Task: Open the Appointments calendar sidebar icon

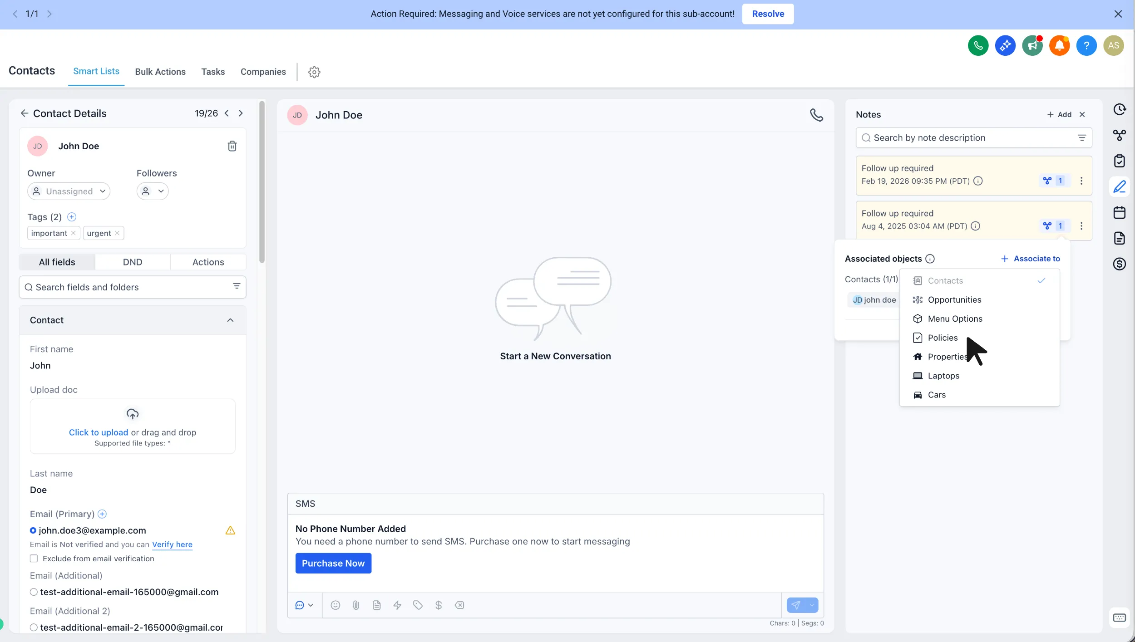Action: coord(1119,212)
